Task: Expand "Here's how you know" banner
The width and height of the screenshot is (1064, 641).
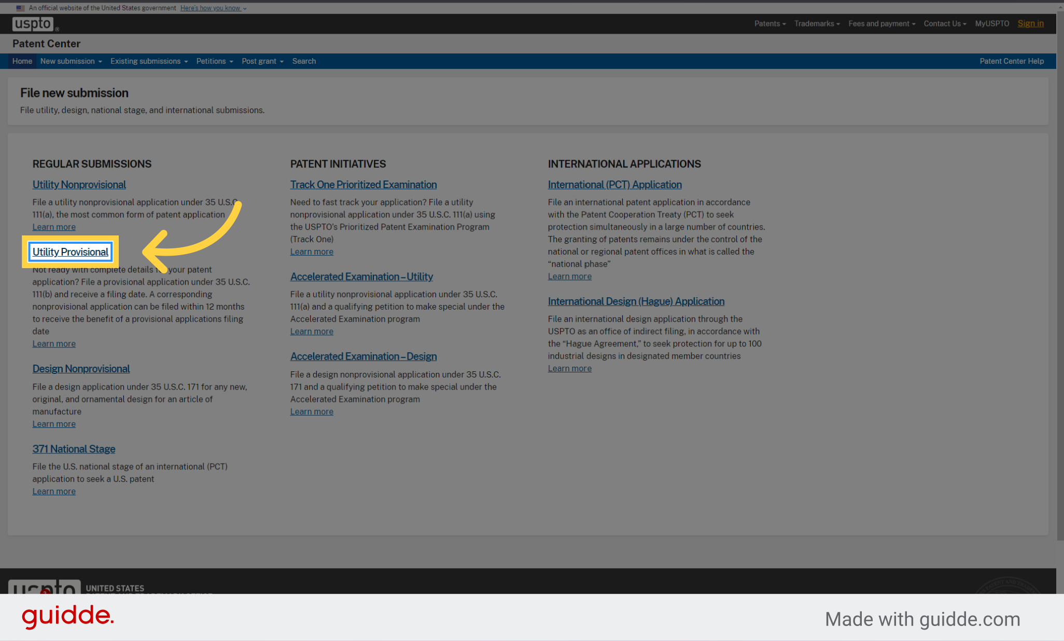Action: click(213, 8)
